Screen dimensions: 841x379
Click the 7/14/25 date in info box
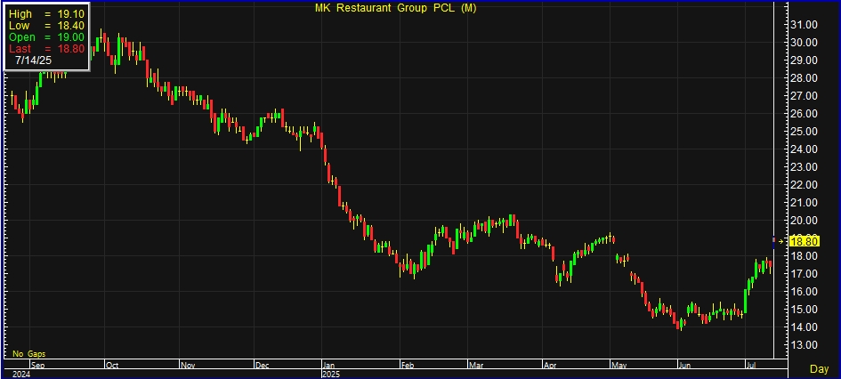pos(35,61)
